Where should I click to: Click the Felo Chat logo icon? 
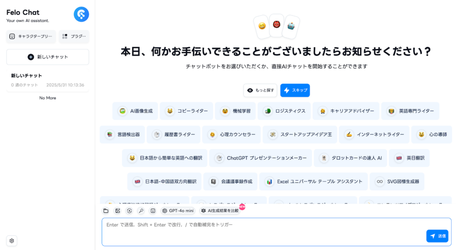click(81, 15)
